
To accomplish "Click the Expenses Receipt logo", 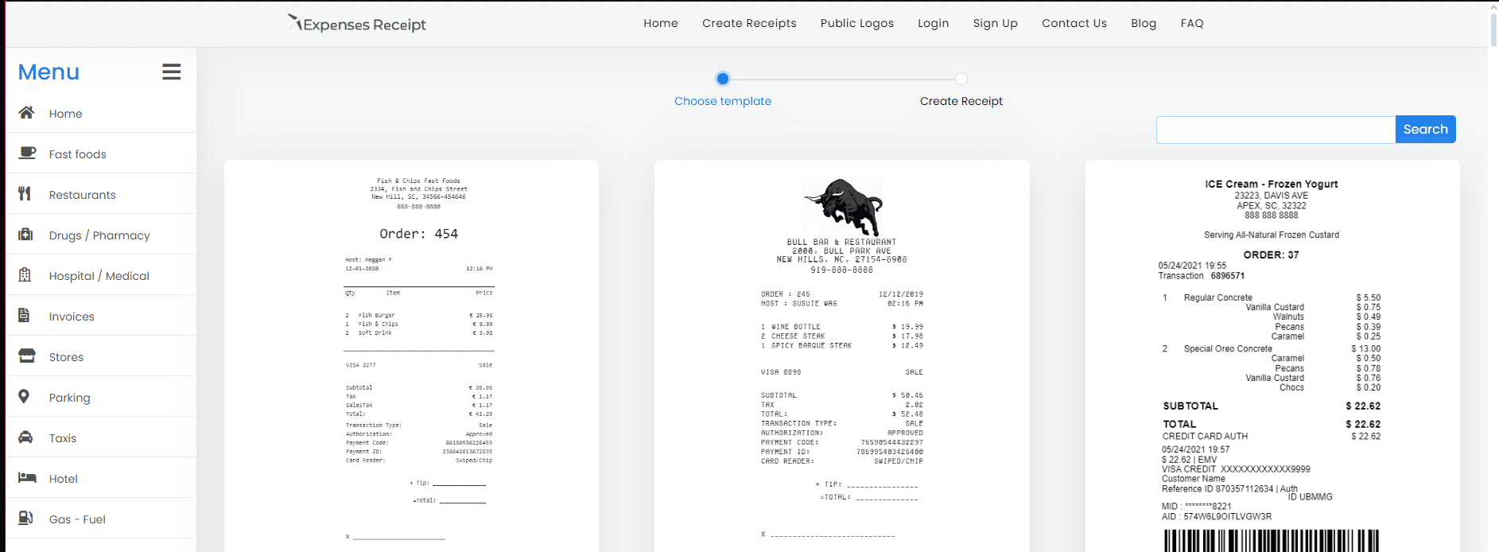I will [x=356, y=24].
